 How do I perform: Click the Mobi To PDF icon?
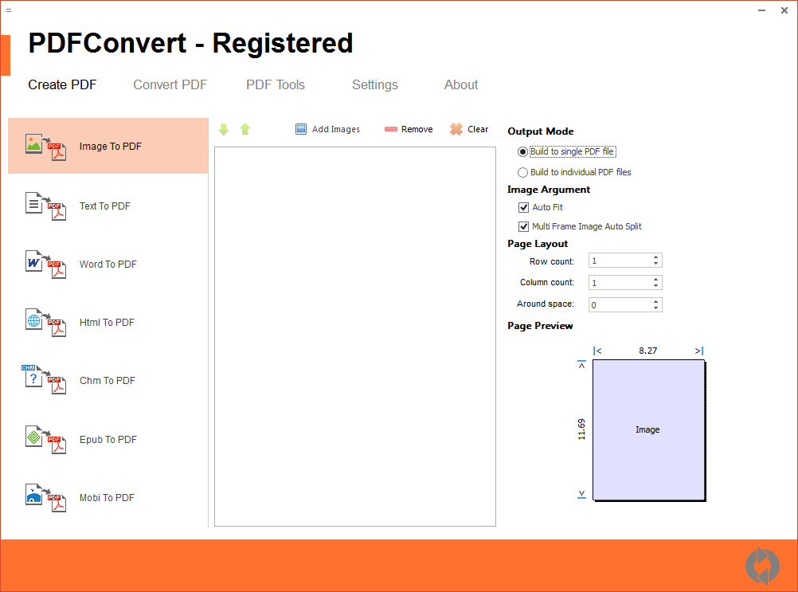click(x=46, y=497)
